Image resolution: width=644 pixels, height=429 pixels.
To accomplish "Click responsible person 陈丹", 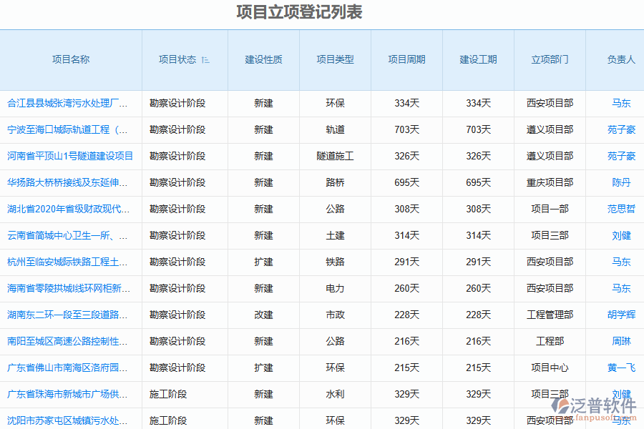I will [621, 182].
